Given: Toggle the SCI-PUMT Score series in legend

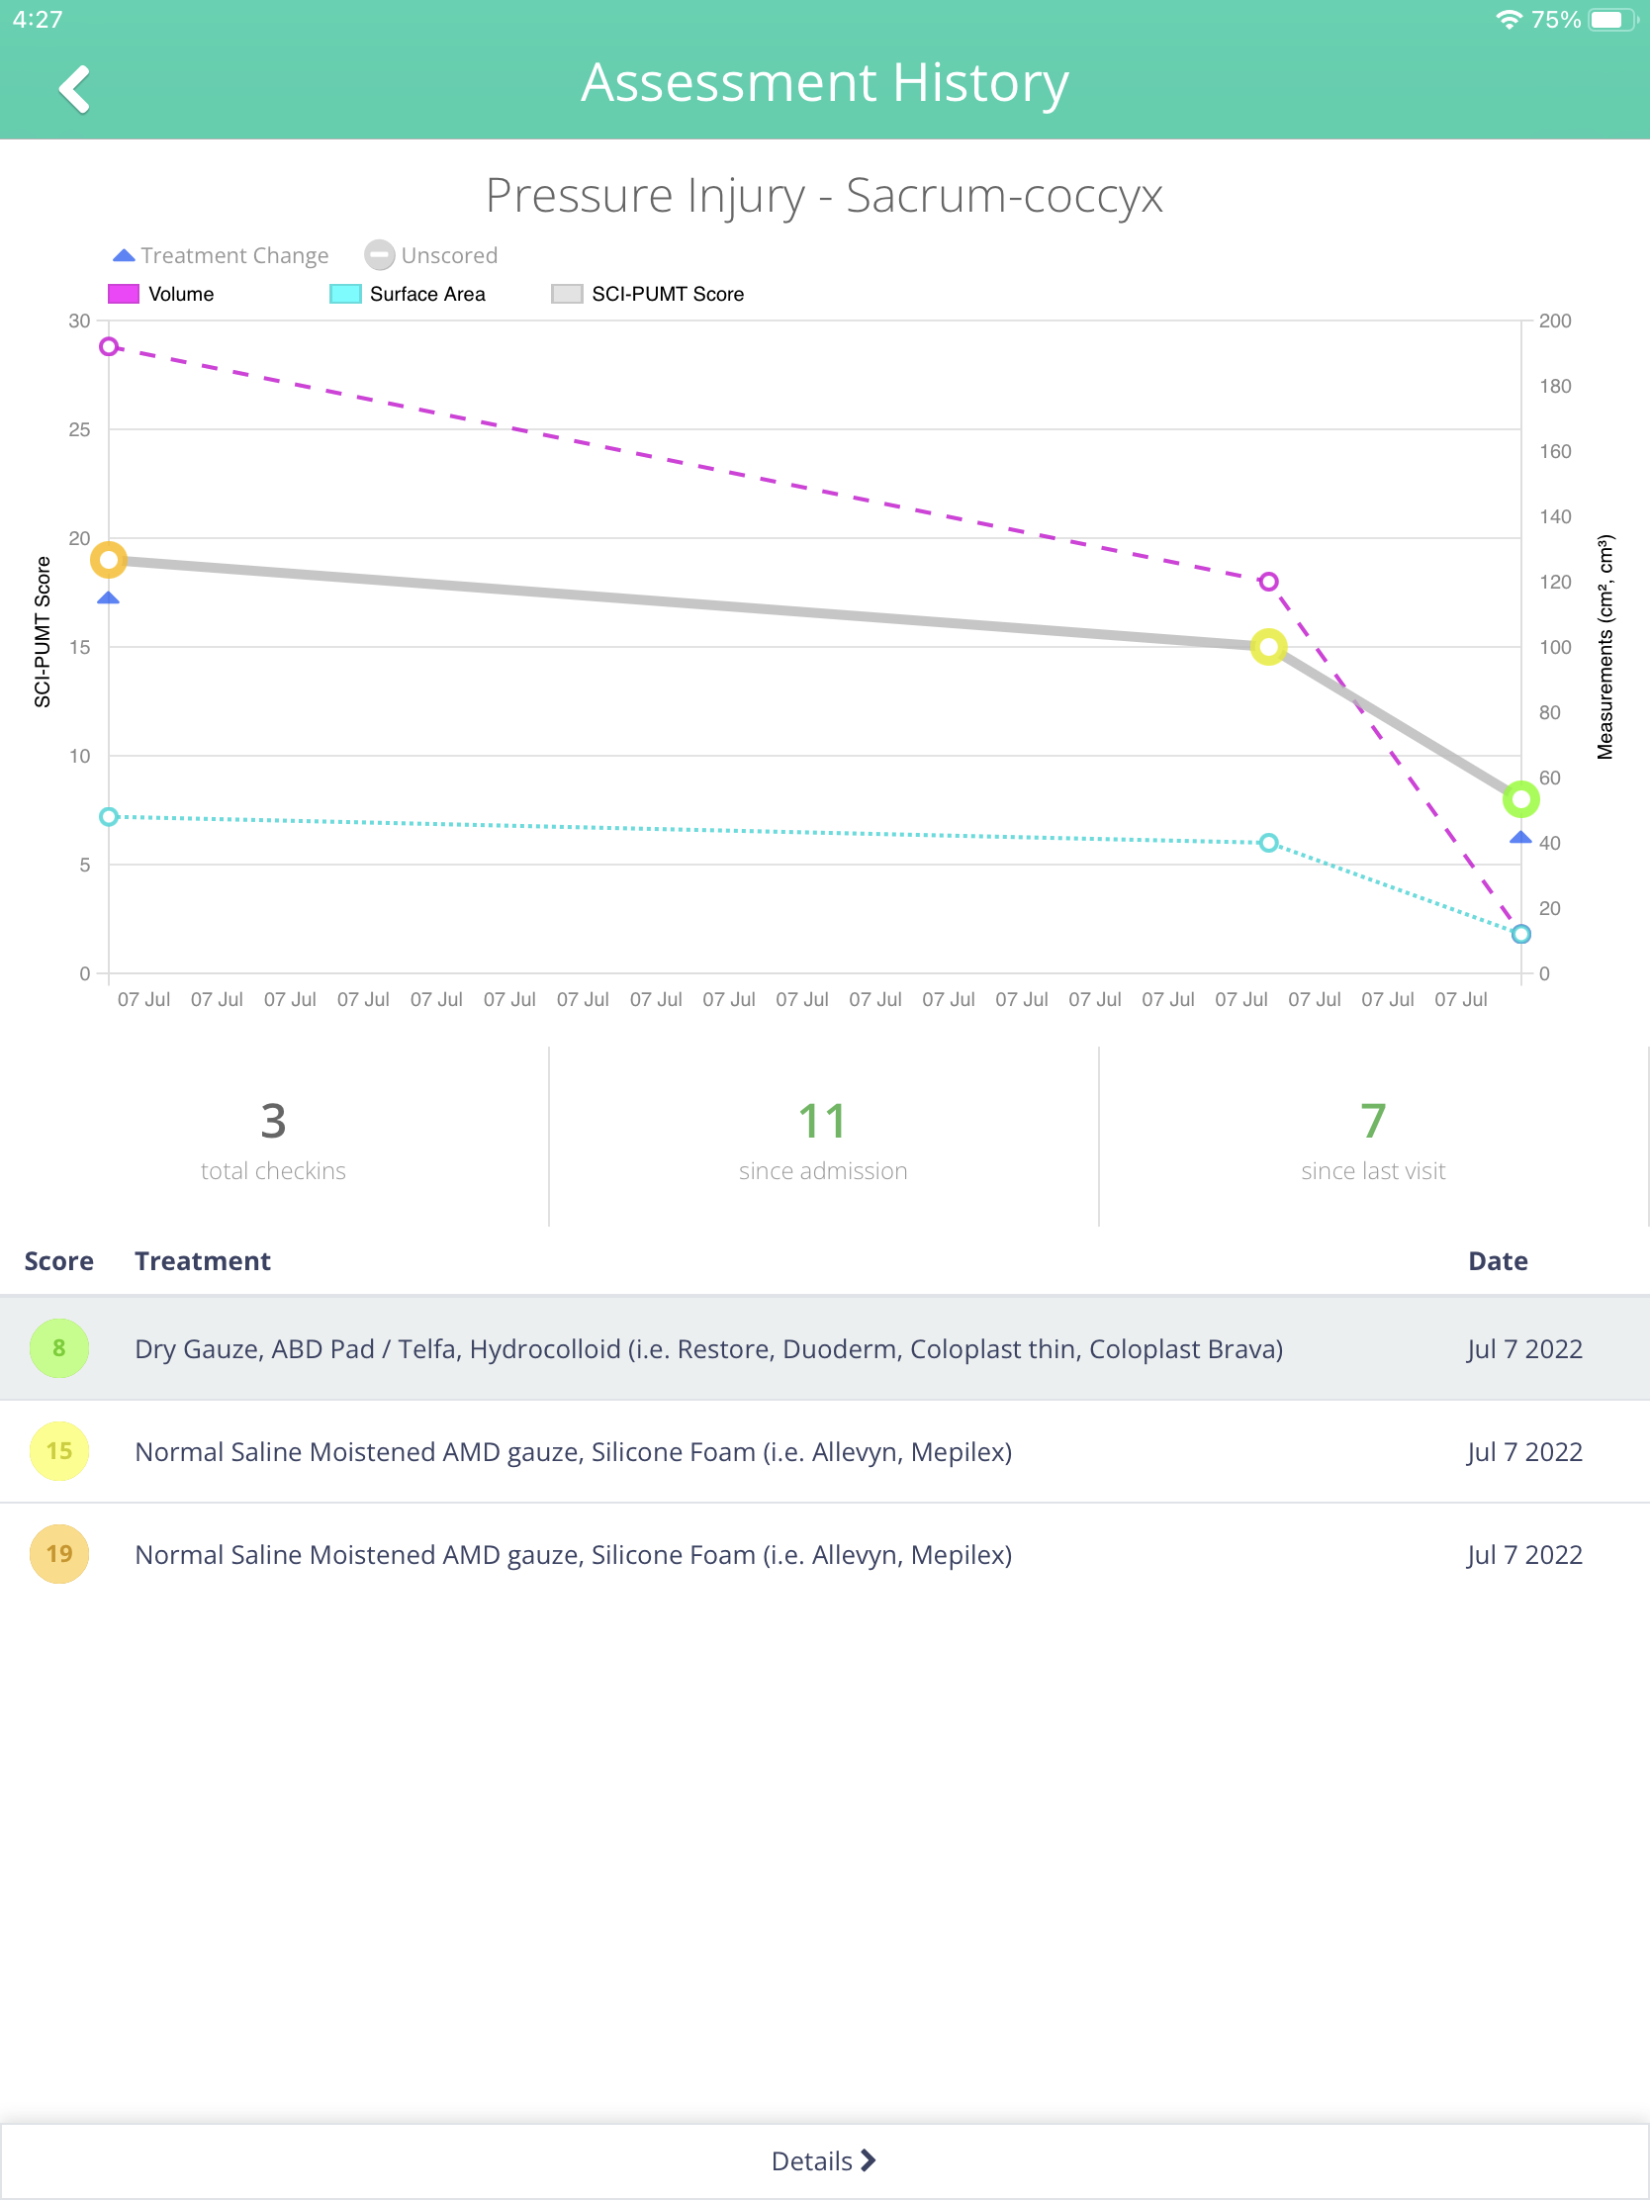Looking at the screenshot, I should click(648, 295).
